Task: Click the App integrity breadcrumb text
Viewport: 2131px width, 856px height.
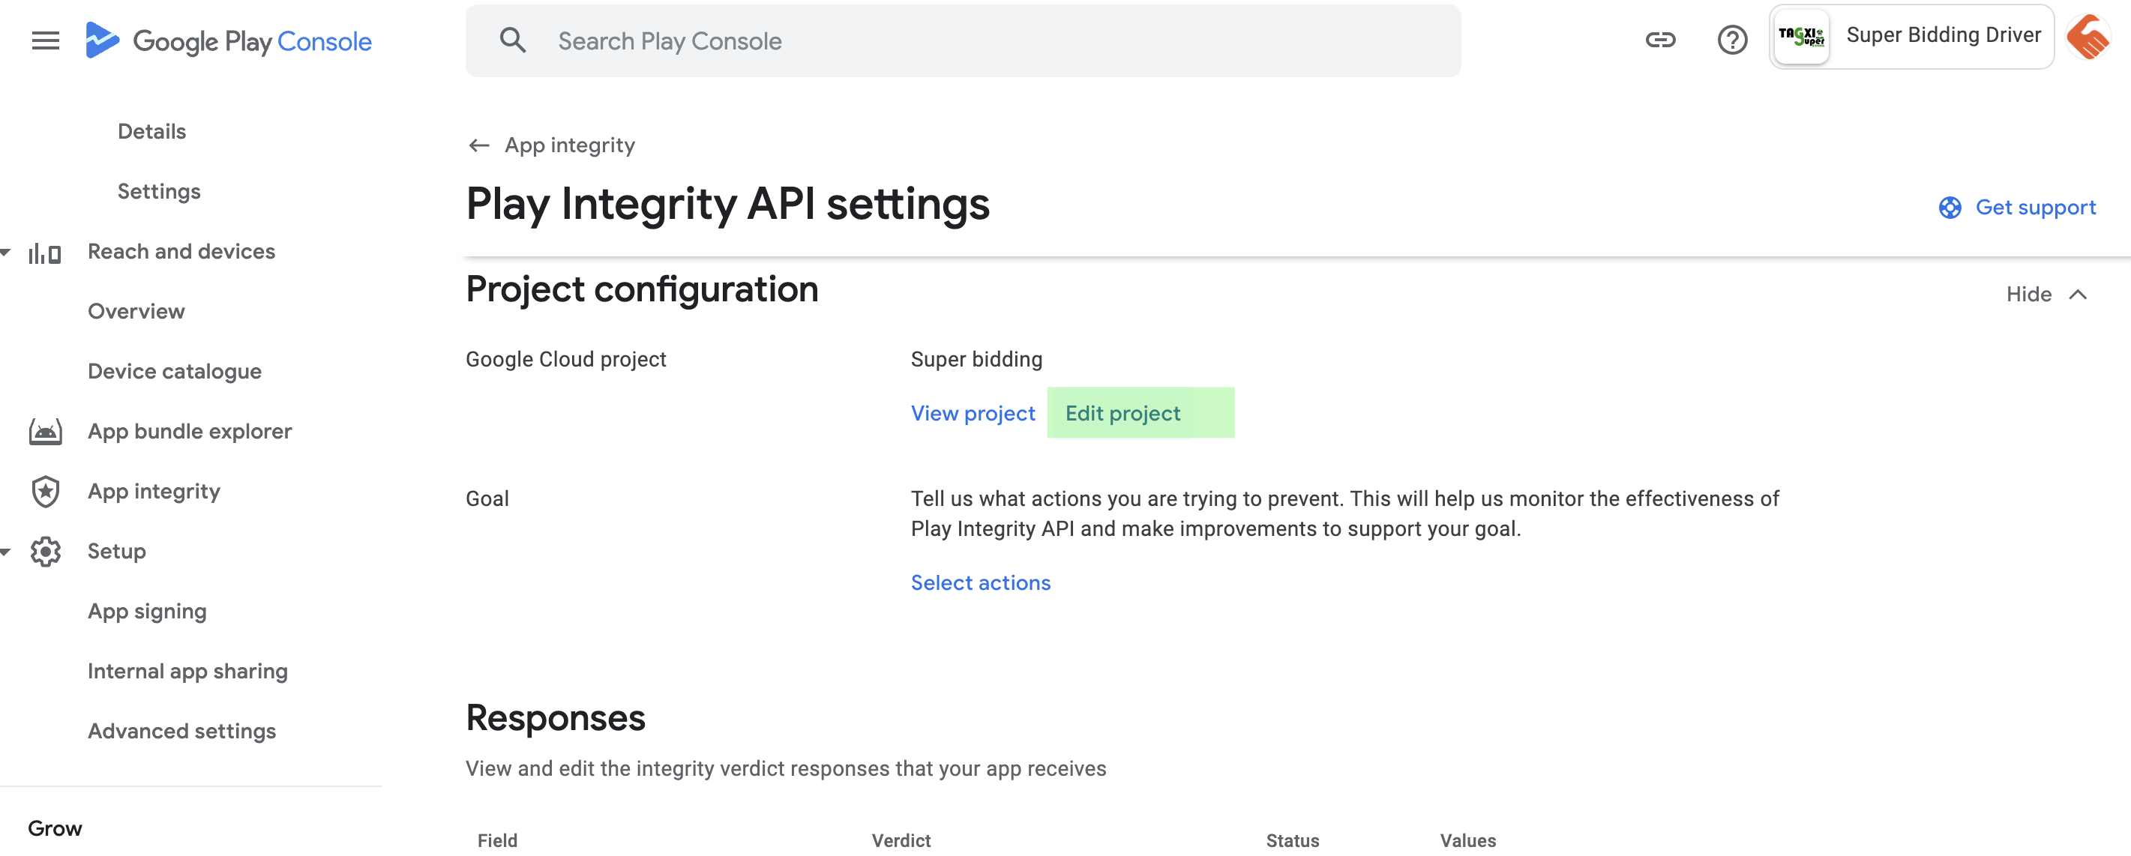Action: coord(570,145)
